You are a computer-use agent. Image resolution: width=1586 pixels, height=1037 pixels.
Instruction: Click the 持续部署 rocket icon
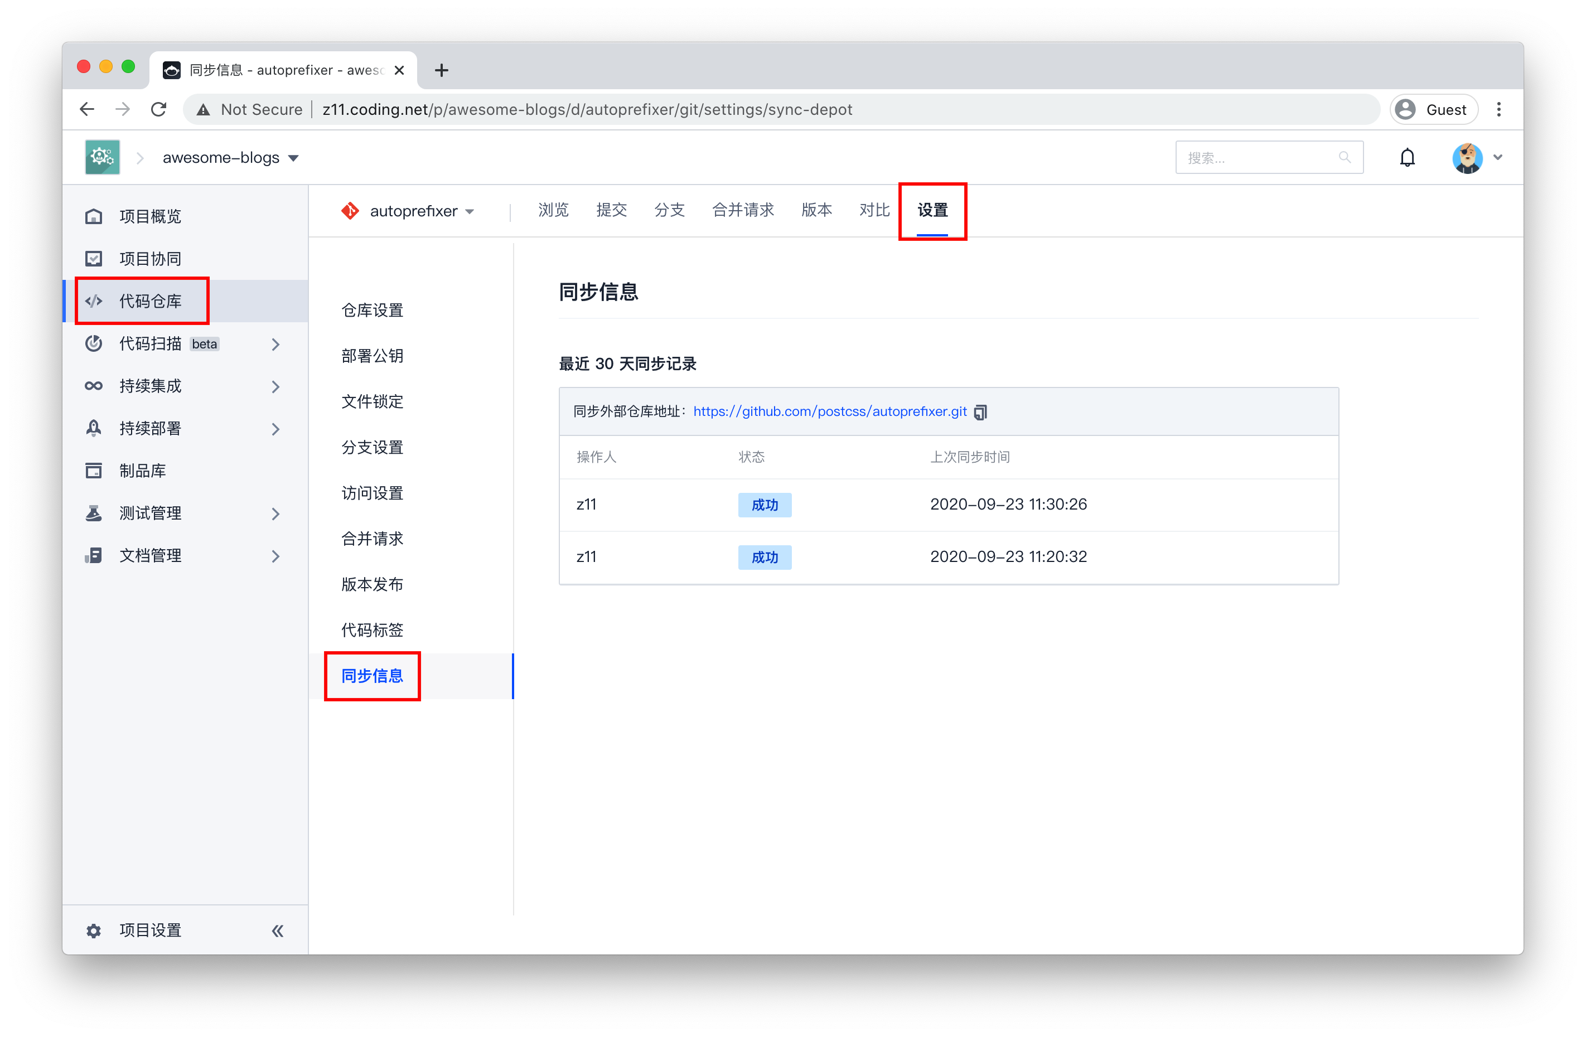coord(94,428)
